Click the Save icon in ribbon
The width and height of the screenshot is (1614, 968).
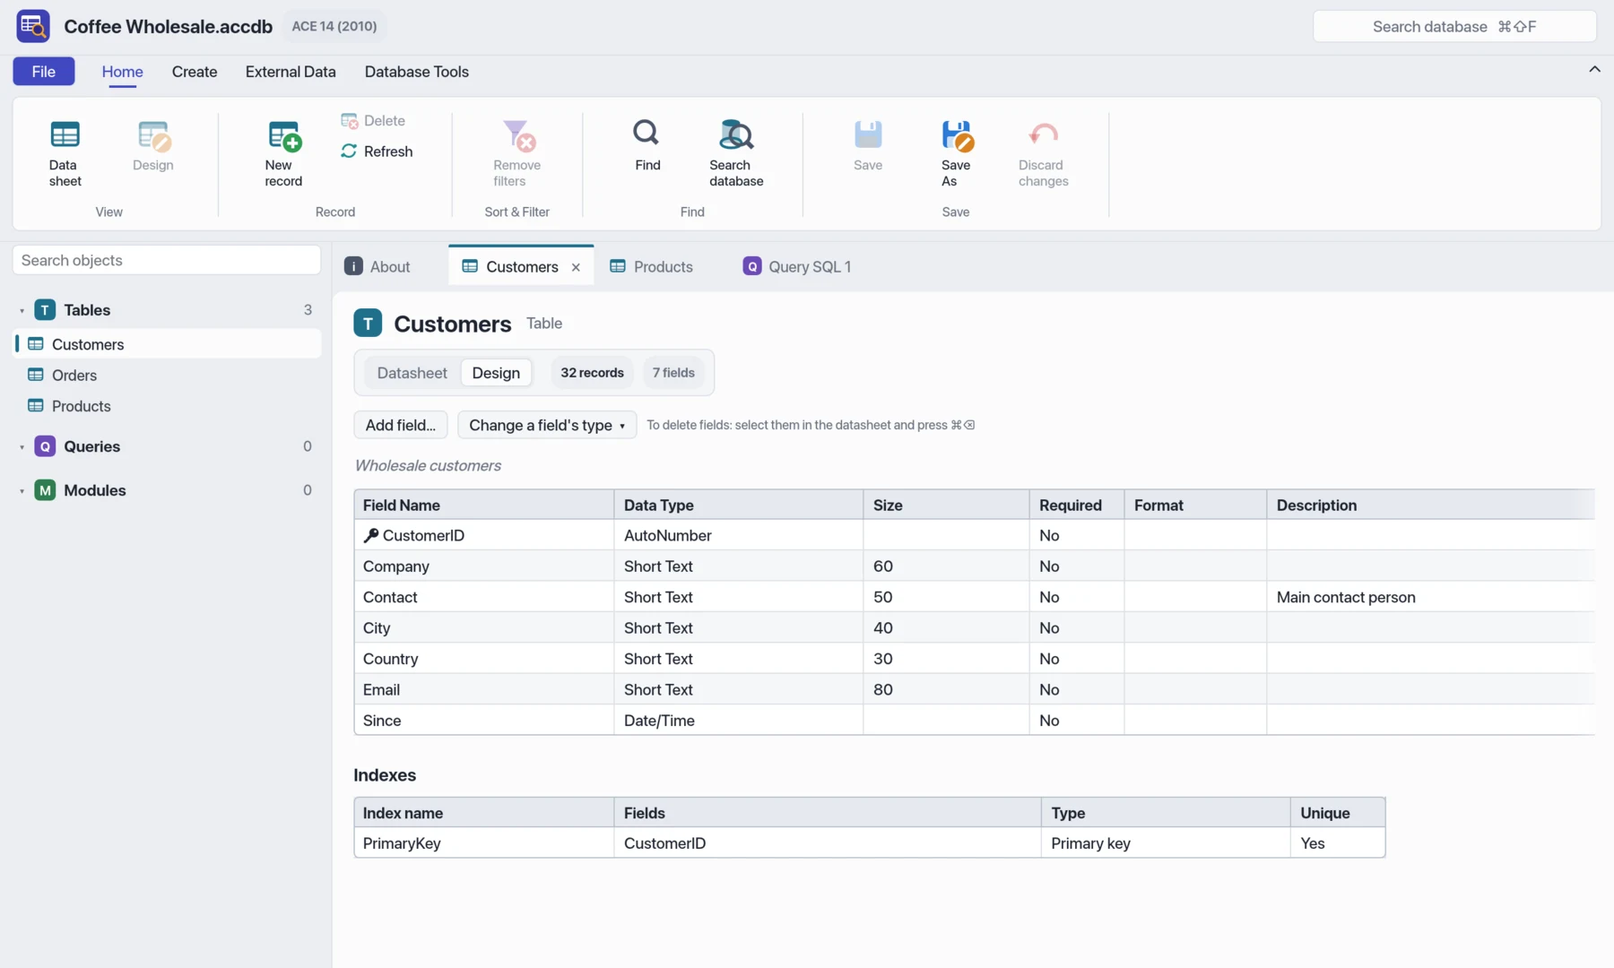pyautogui.click(x=868, y=145)
